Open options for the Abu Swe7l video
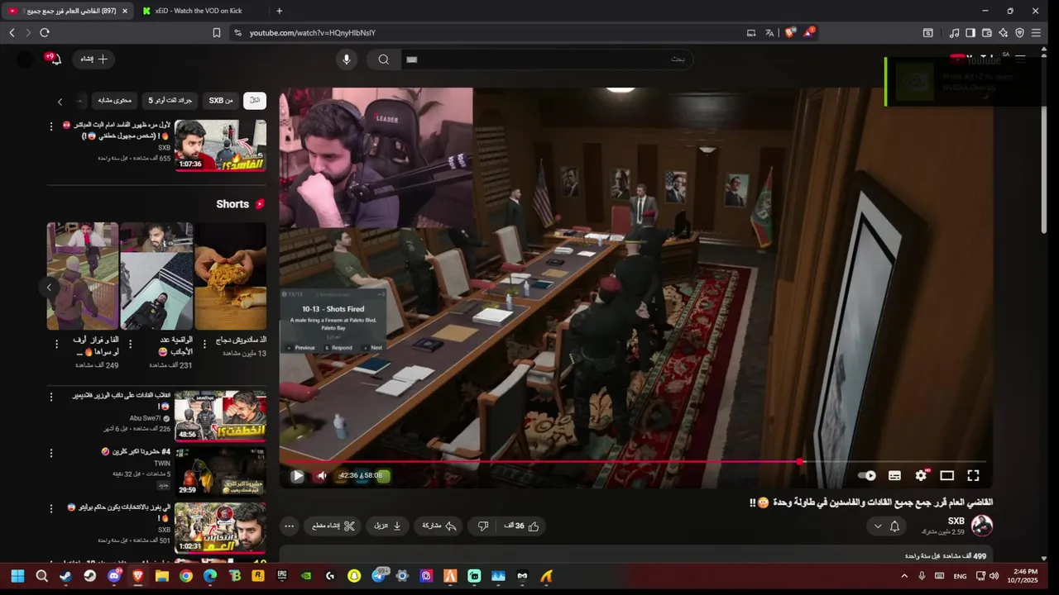The image size is (1059, 595). point(51,398)
